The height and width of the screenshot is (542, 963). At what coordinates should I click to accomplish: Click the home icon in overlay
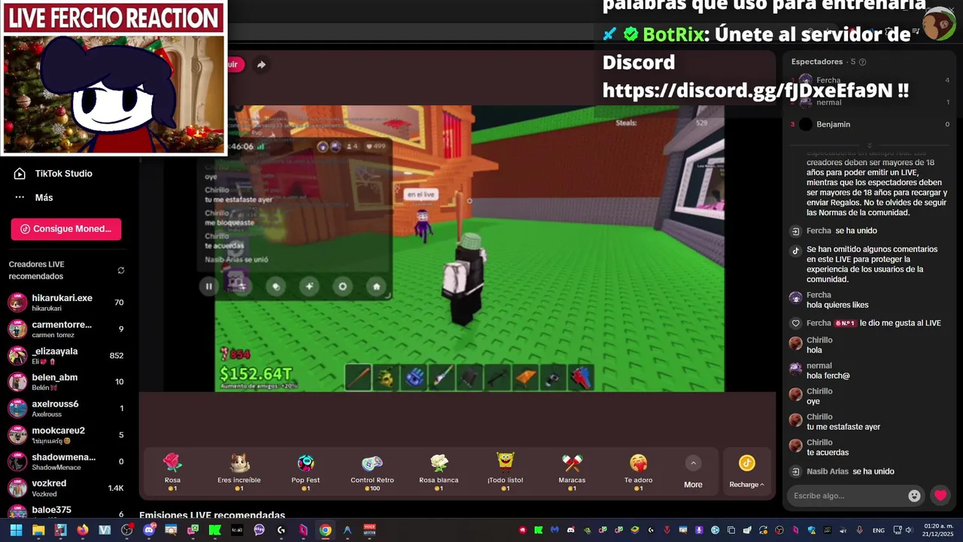point(377,286)
